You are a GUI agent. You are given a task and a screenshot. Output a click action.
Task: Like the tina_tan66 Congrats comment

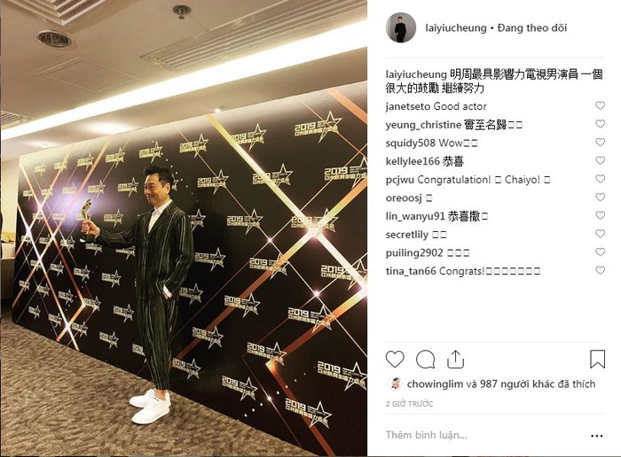(600, 270)
